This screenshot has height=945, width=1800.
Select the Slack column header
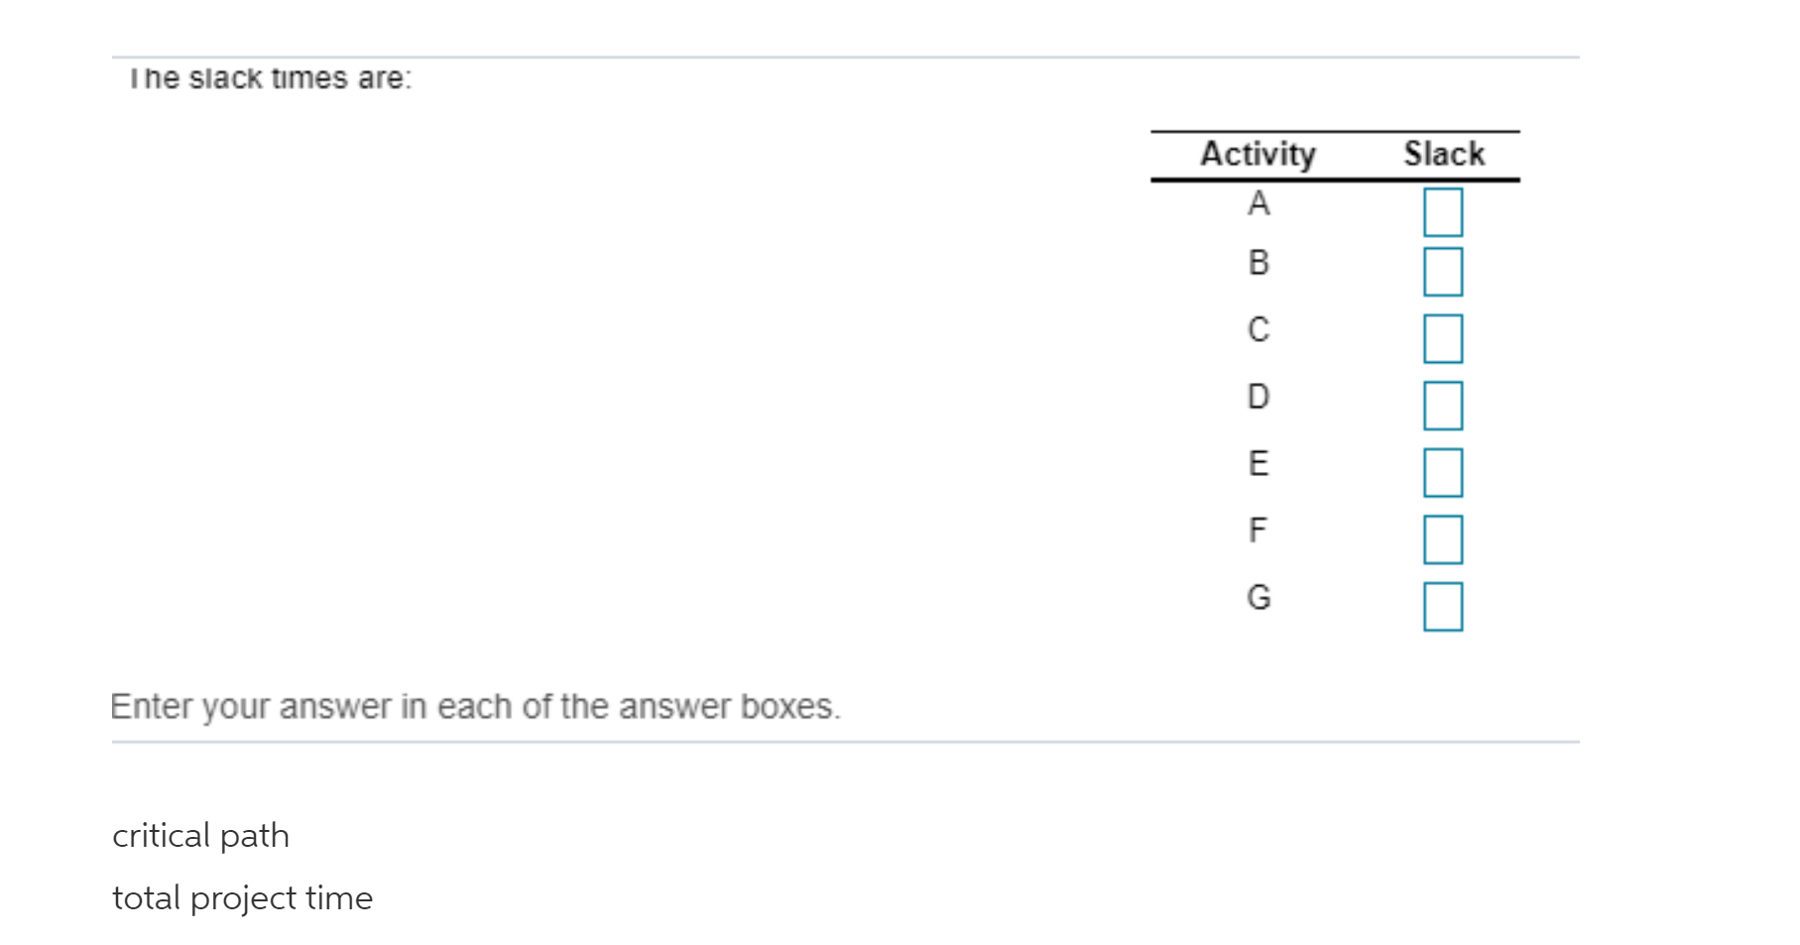[1442, 153]
